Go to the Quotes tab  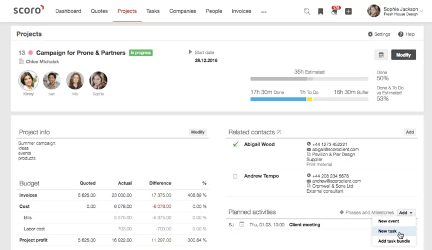99,11
